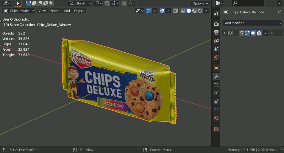Open the gizmo settings dropdown arrow
Viewport: 284px width, 153px height.
pyautogui.click(x=155, y=11)
